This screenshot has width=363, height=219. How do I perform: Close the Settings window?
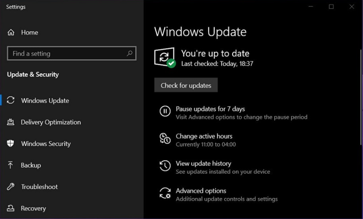coord(352,7)
